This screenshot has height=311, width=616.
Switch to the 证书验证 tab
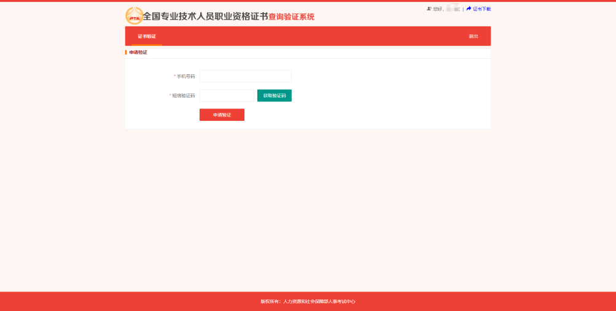[x=147, y=36]
